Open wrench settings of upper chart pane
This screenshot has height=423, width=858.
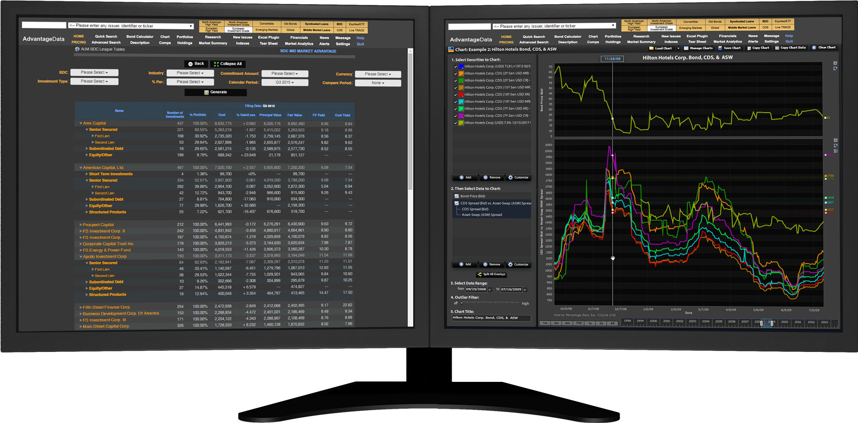coord(835,68)
